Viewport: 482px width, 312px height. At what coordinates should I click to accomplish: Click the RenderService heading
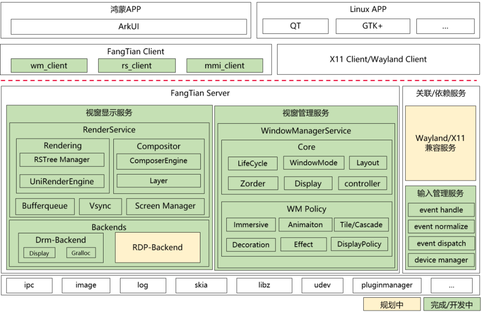pyautogui.click(x=109, y=130)
